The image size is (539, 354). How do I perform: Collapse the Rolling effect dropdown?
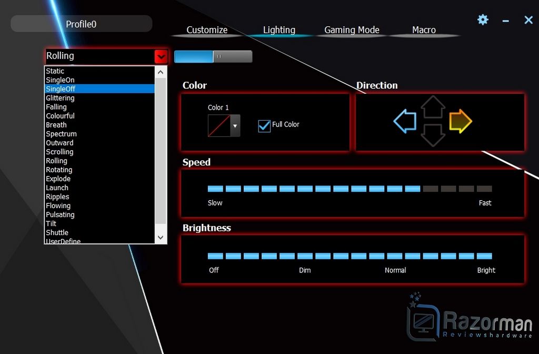coord(161,57)
